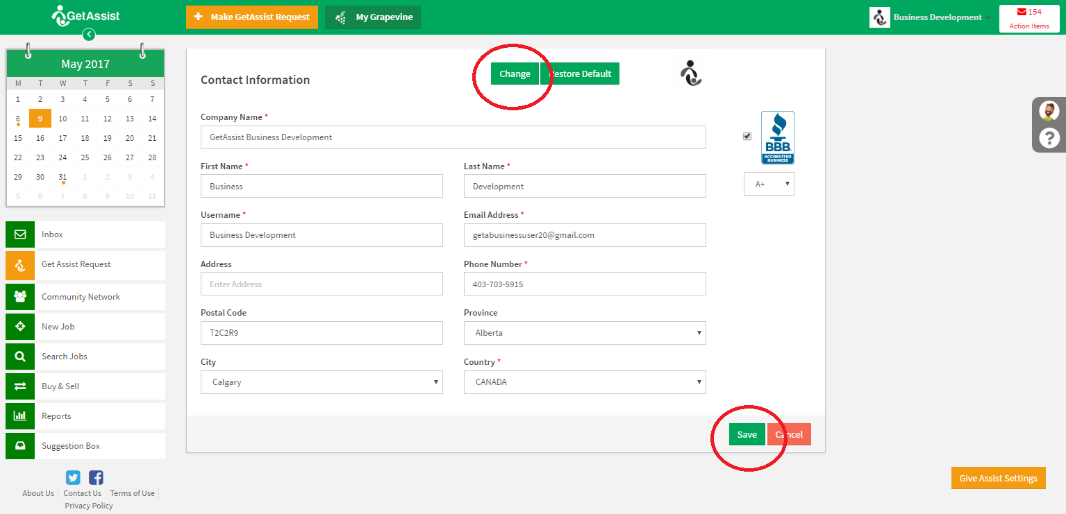Screen dimensions: 1066x514
Task: Open Reports in sidebar
Action: [85, 416]
